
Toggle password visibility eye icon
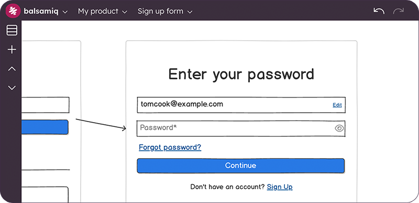[x=339, y=128]
